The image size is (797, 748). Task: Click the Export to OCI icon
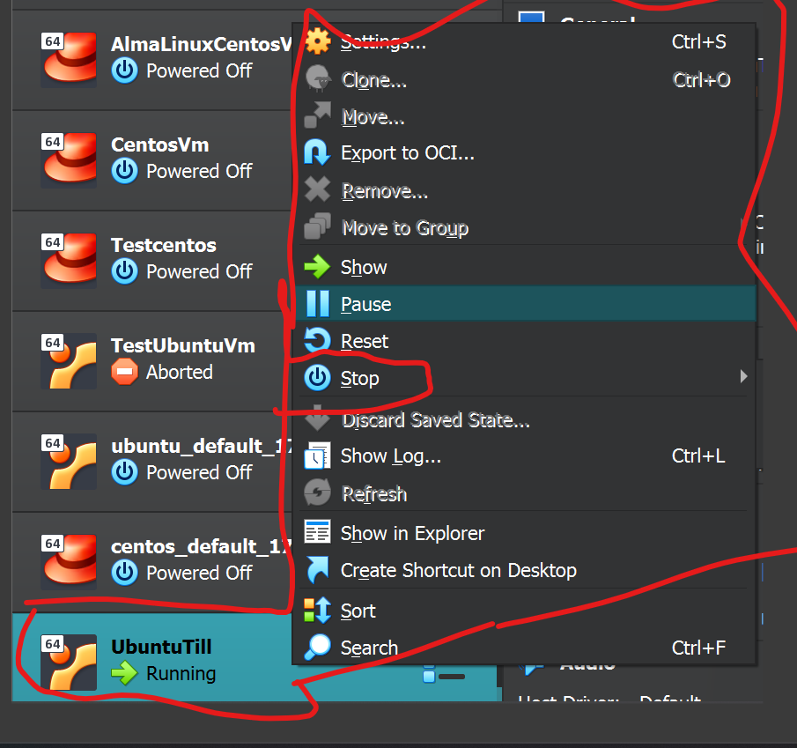point(318,152)
